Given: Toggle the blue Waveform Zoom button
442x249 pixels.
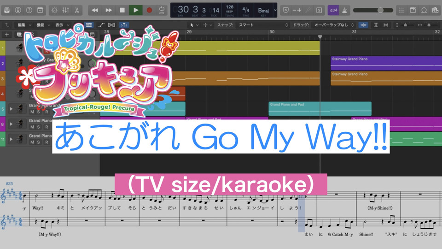Looking at the screenshot, I should pyautogui.click(x=363, y=25).
